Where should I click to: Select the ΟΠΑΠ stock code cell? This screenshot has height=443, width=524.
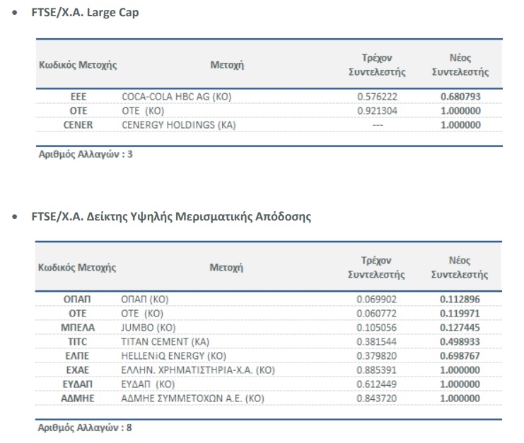78,298
